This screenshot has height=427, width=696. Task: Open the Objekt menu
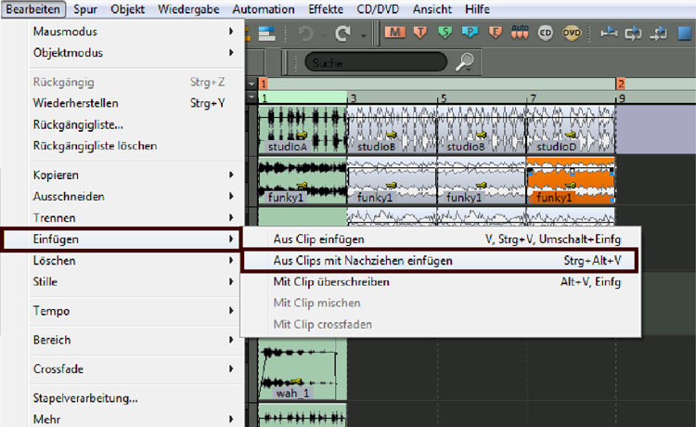point(127,9)
